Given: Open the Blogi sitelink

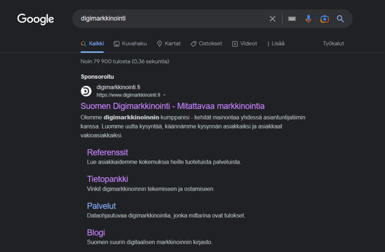Looking at the screenshot, I should tap(96, 232).
